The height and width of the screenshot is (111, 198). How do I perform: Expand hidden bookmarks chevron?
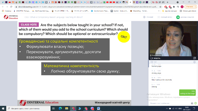[x=159, y=11]
